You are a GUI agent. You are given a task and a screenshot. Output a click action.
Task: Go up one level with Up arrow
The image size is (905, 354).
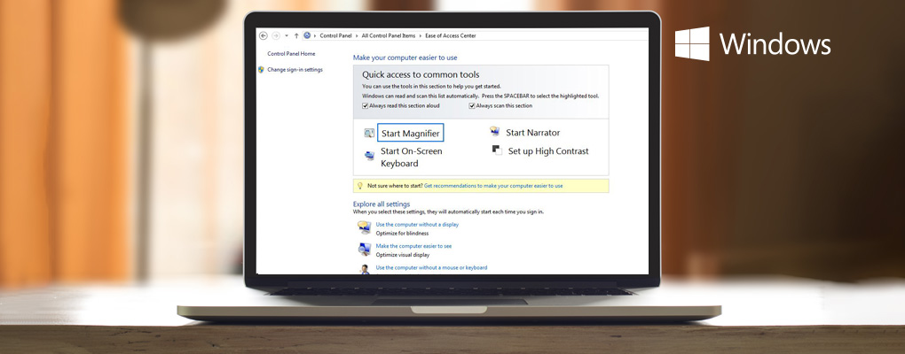click(x=296, y=35)
